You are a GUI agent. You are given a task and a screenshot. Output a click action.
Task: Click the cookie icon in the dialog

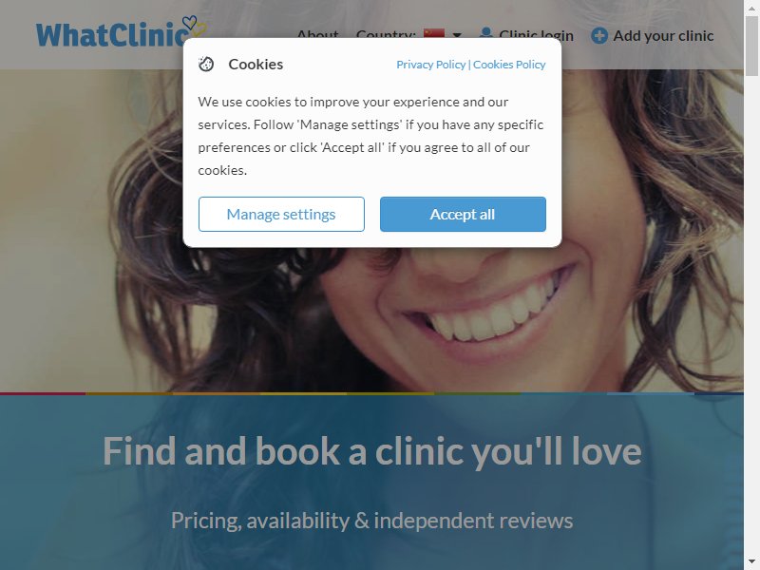(206, 64)
